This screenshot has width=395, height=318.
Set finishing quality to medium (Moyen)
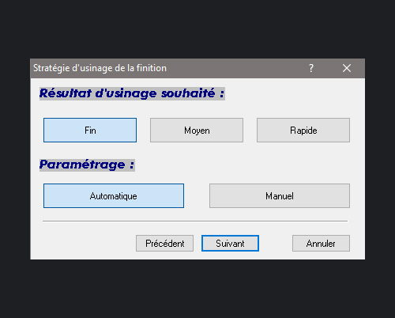tap(197, 131)
